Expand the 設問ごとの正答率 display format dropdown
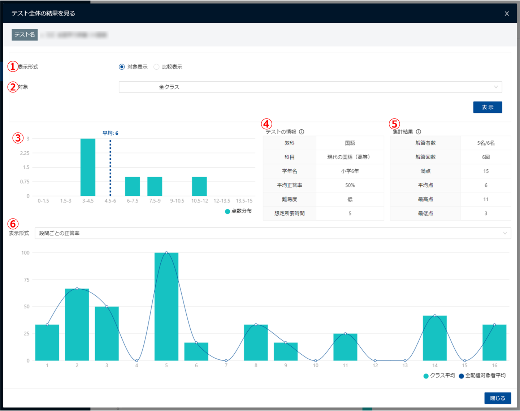Image resolution: width=520 pixels, height=411 pixels. coord(273,233)
